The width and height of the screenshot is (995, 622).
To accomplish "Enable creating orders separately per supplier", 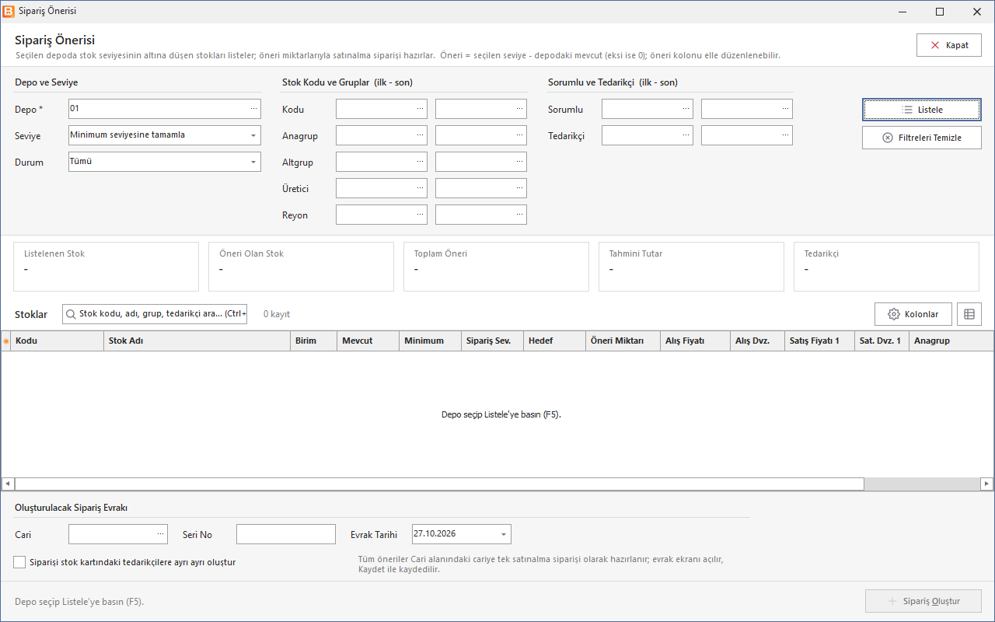I will pyautogui.click(x=19, y=562).
